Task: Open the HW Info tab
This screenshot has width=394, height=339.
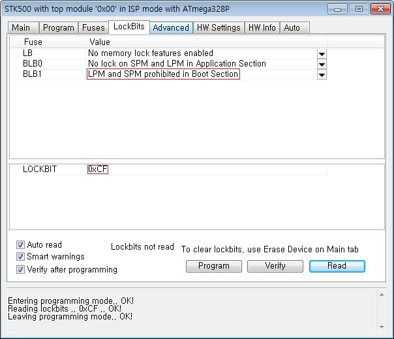Action: 262,27
